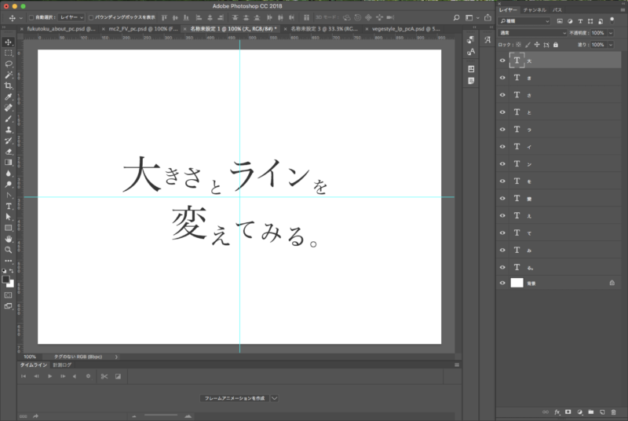Open the tool preset picker arrow

click(x=21, y=18)
